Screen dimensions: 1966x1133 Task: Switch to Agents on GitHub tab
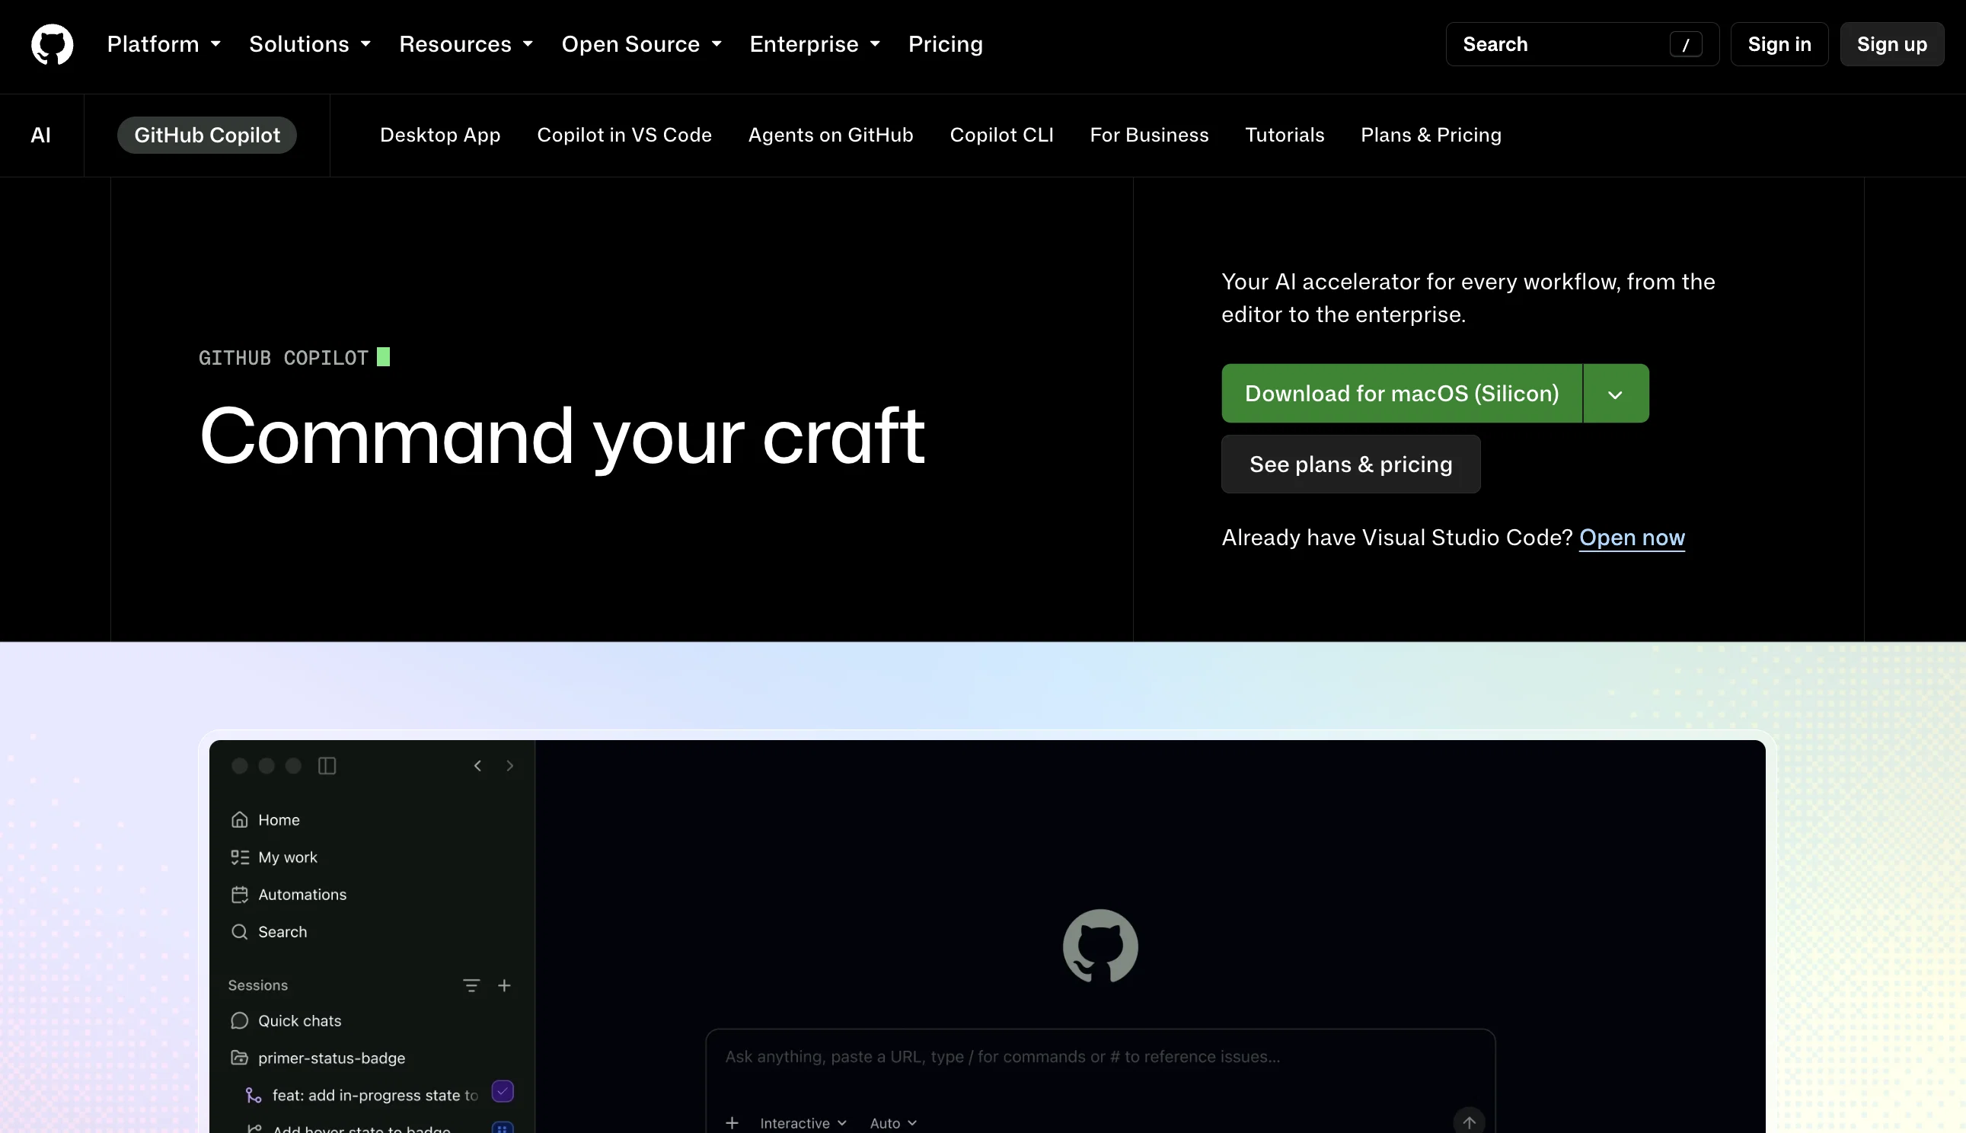[x=830, y=135]
